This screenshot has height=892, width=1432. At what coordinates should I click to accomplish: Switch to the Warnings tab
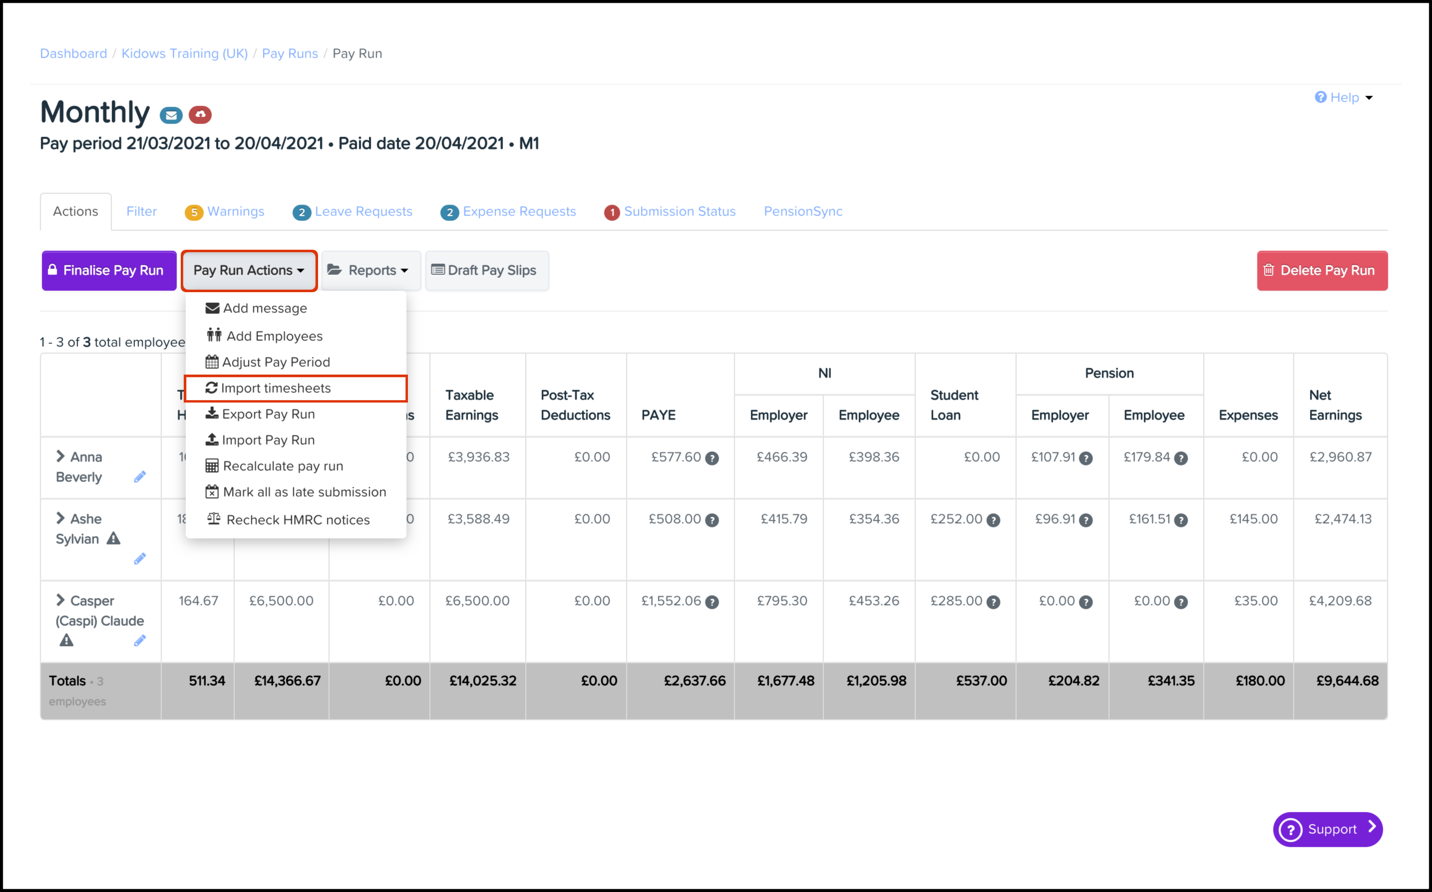point(225,212)
